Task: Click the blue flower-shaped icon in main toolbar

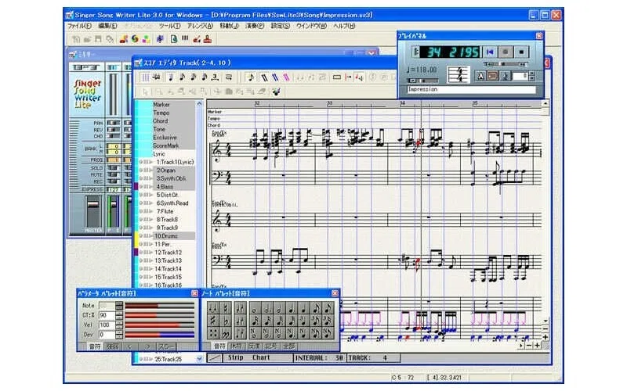Action: pos(160,39)
